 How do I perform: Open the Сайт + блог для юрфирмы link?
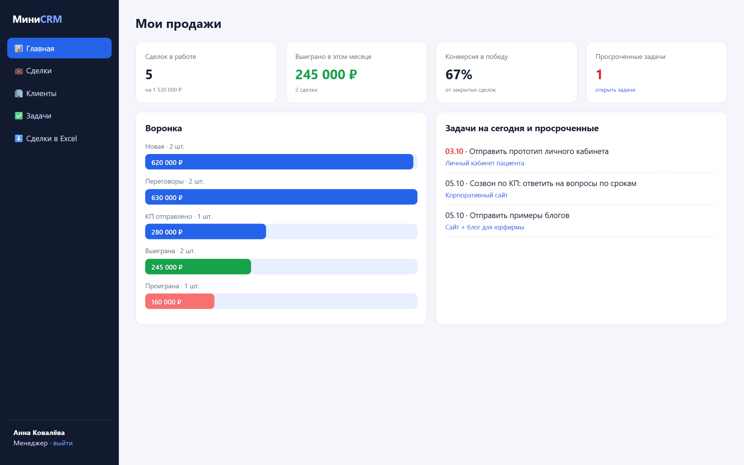(485, 227)
